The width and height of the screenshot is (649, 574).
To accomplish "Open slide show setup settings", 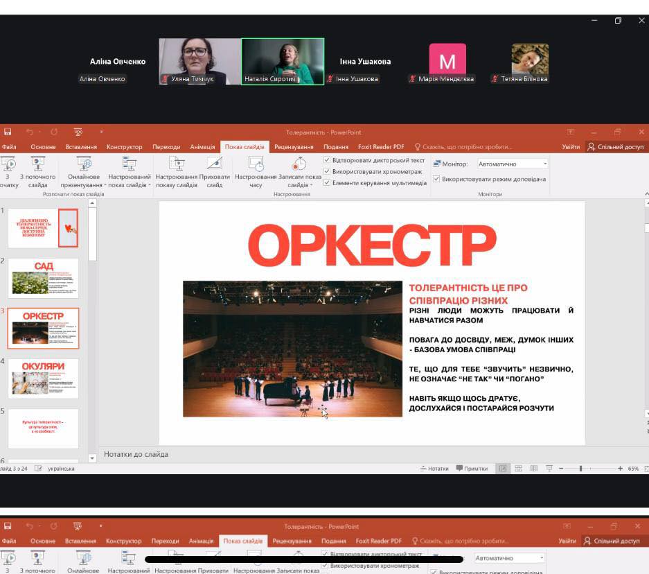I will [x=177, y=165].
